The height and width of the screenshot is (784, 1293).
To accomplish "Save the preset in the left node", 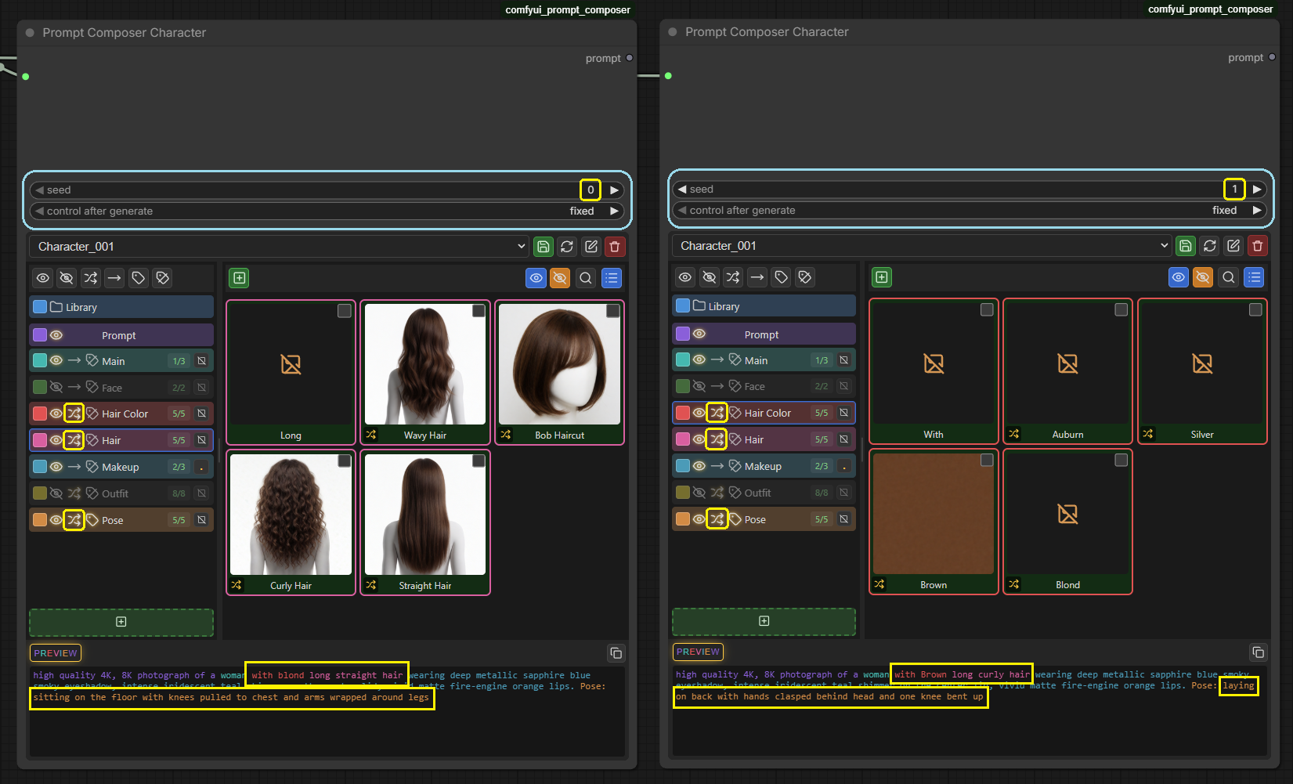I will pyautogui.click(x=543, y=247).
